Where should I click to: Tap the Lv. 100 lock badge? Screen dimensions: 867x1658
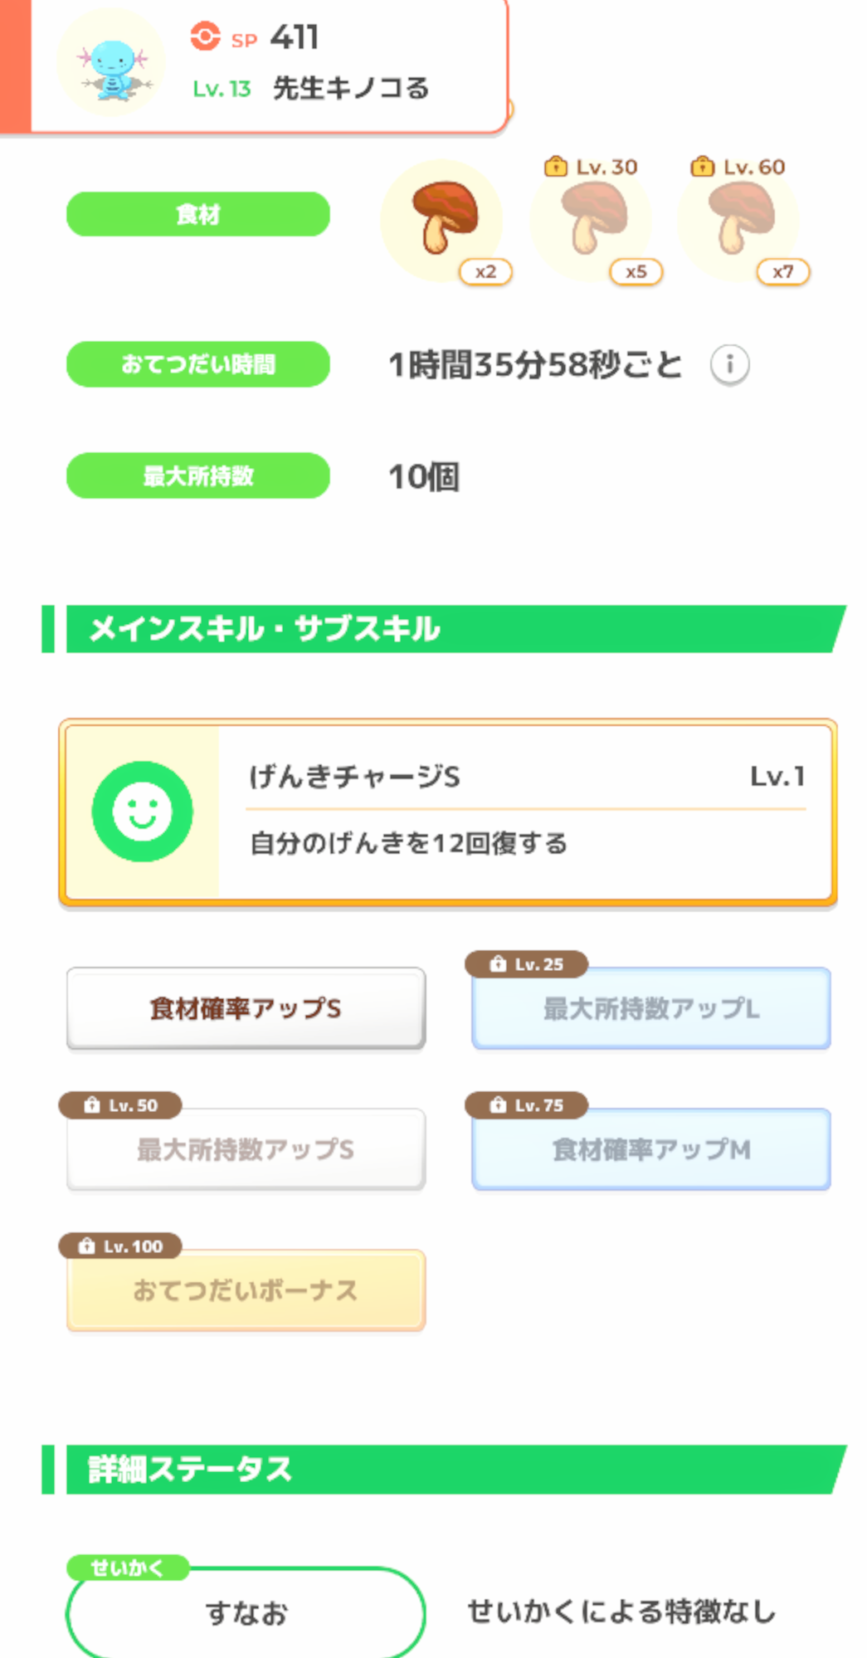point(120,1246)
